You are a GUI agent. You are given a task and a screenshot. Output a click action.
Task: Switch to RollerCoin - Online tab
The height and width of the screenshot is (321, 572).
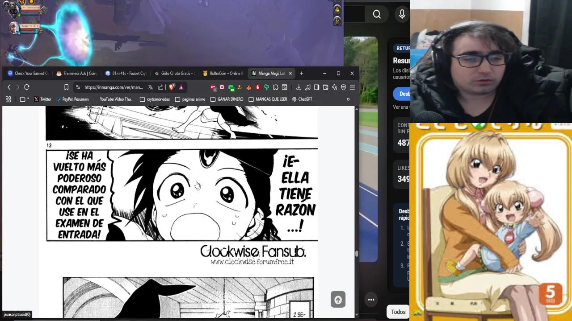point(223,74)
